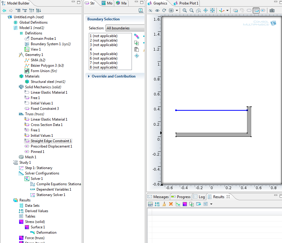This screenshot has width=282, height=243.
Task: Take a snapshot with the camera icon
Action: coord(272,10)
